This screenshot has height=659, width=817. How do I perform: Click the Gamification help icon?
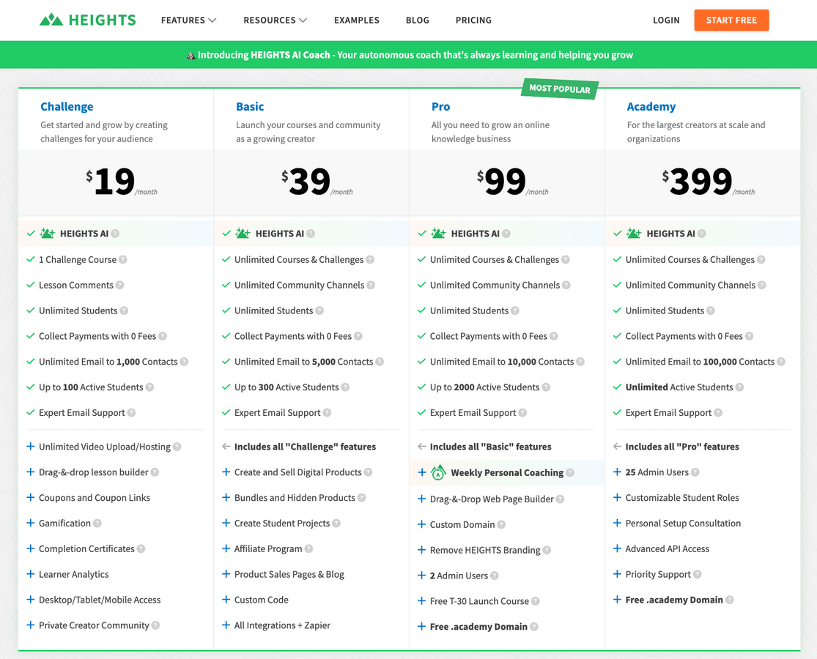click(97, 523)
